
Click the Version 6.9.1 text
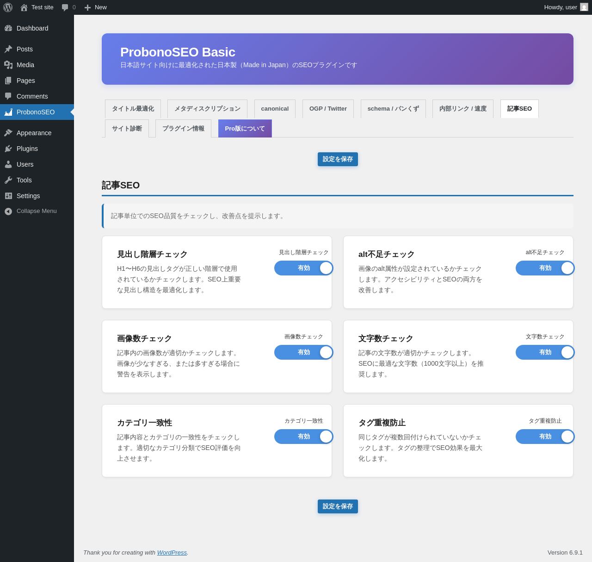[565, 552]
